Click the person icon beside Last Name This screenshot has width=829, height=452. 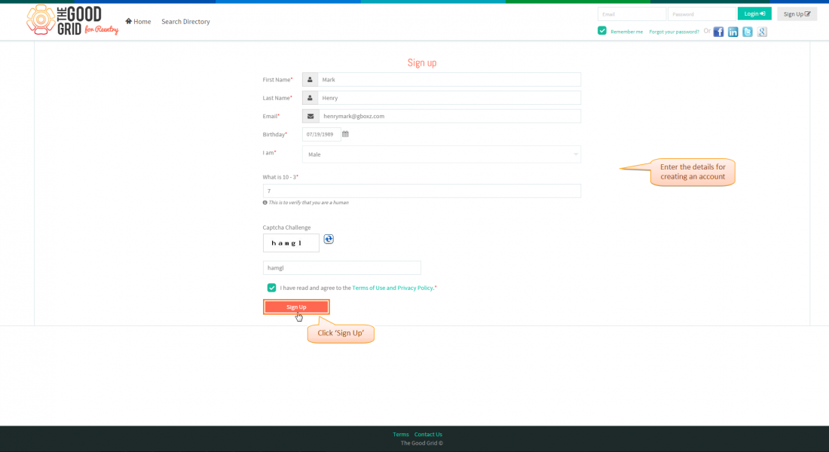point(310,98)
